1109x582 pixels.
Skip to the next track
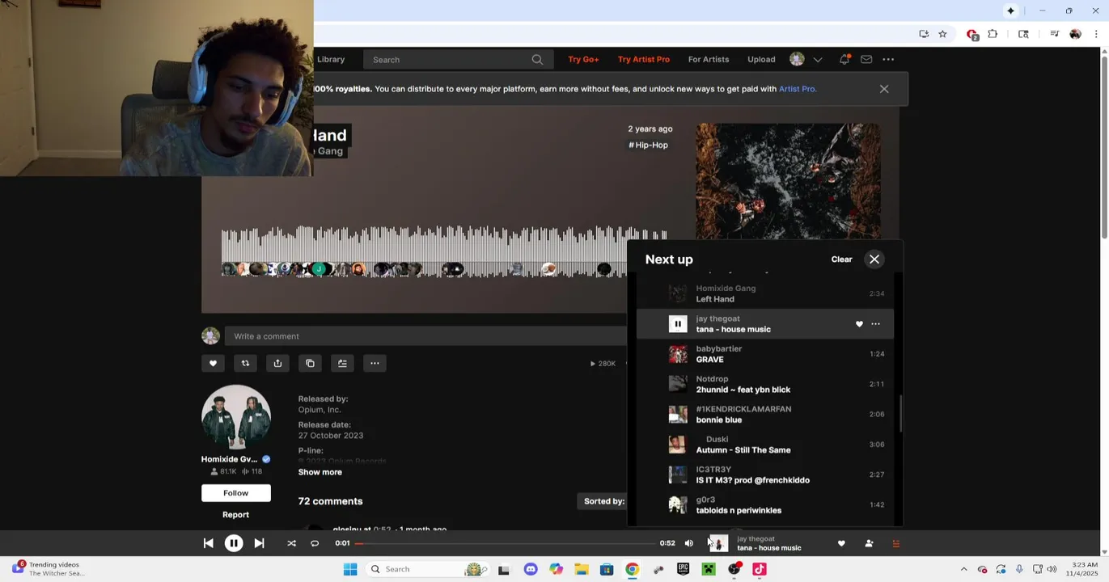[x=259, y=543]
